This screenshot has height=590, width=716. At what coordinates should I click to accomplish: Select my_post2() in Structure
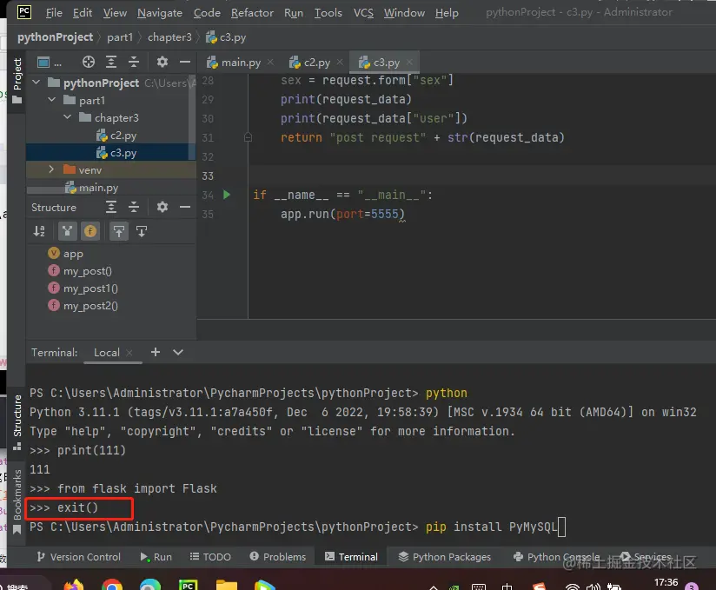coord(83,306)
